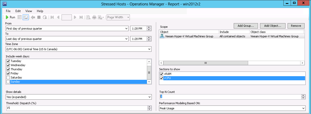The image size is (311, 114).
Task: Click the From time field 1:28 PM
Action: point(138,28)
